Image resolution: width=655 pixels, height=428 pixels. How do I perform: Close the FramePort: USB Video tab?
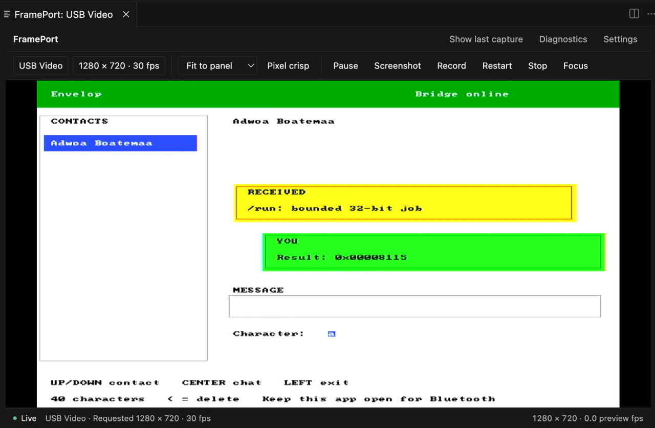click(126, 14)
